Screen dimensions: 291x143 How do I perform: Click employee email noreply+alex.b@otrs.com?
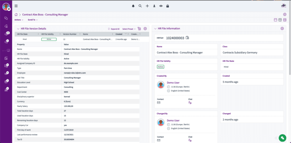click(x=75, y=73)
